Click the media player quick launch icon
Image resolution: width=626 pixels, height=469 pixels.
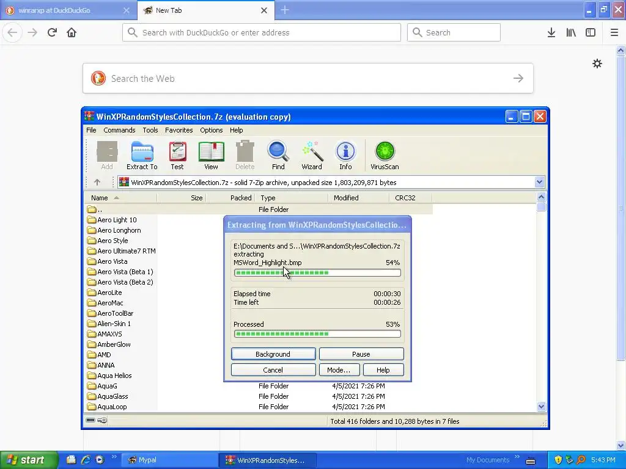100,460
